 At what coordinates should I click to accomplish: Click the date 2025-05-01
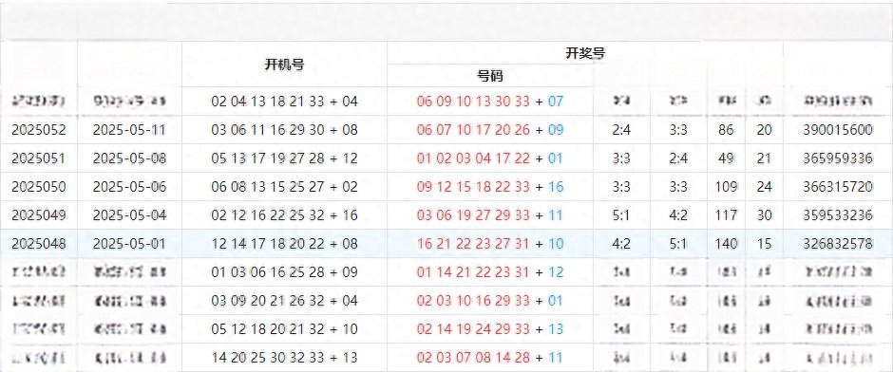coord(129,244)
